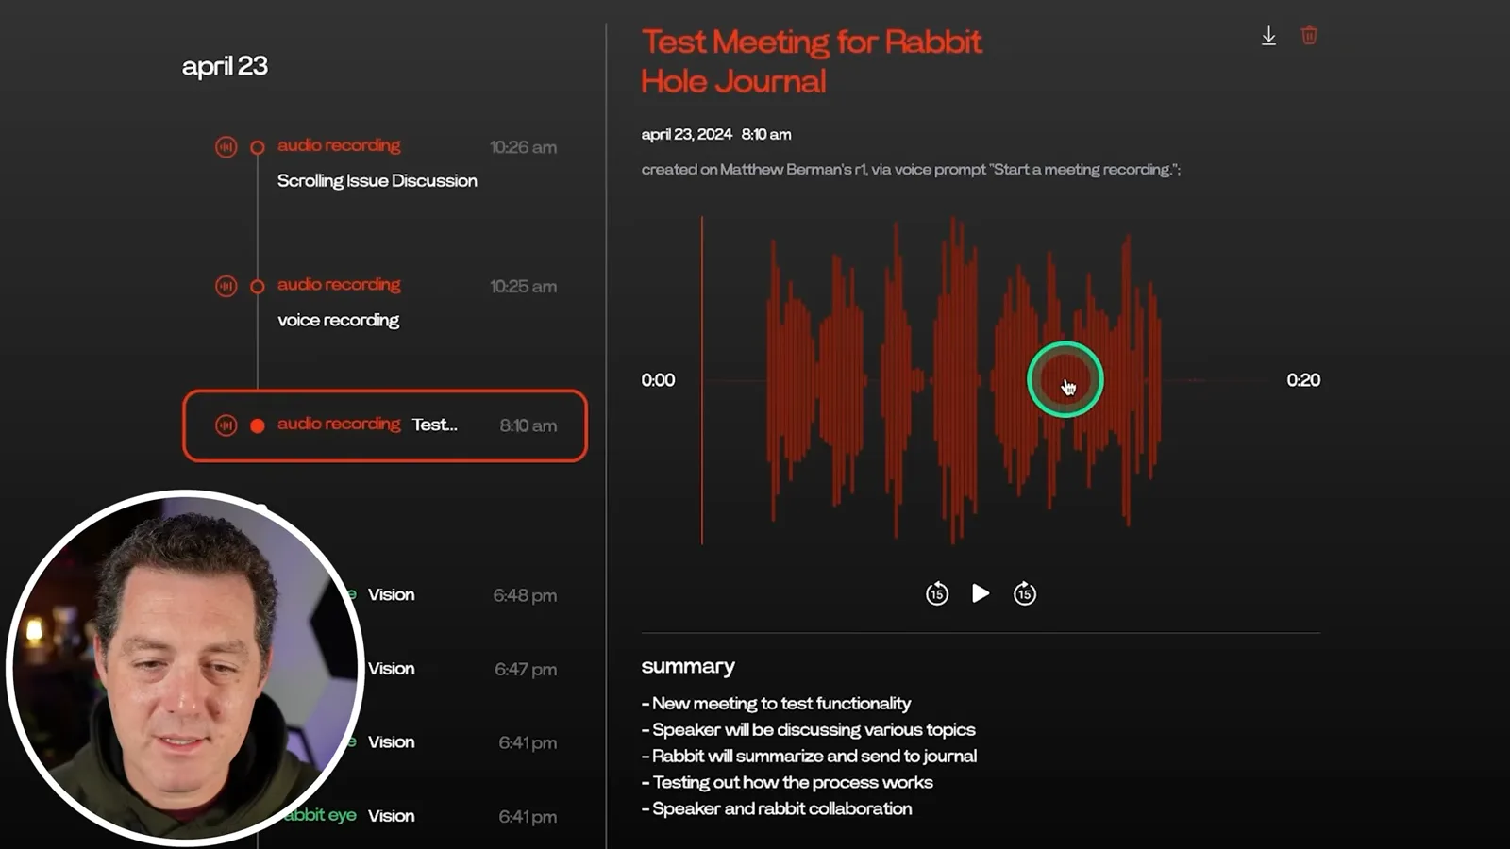Click the 10:26 am time label
The width and height of the screenshot is (1510, 849).
(523, 147)
